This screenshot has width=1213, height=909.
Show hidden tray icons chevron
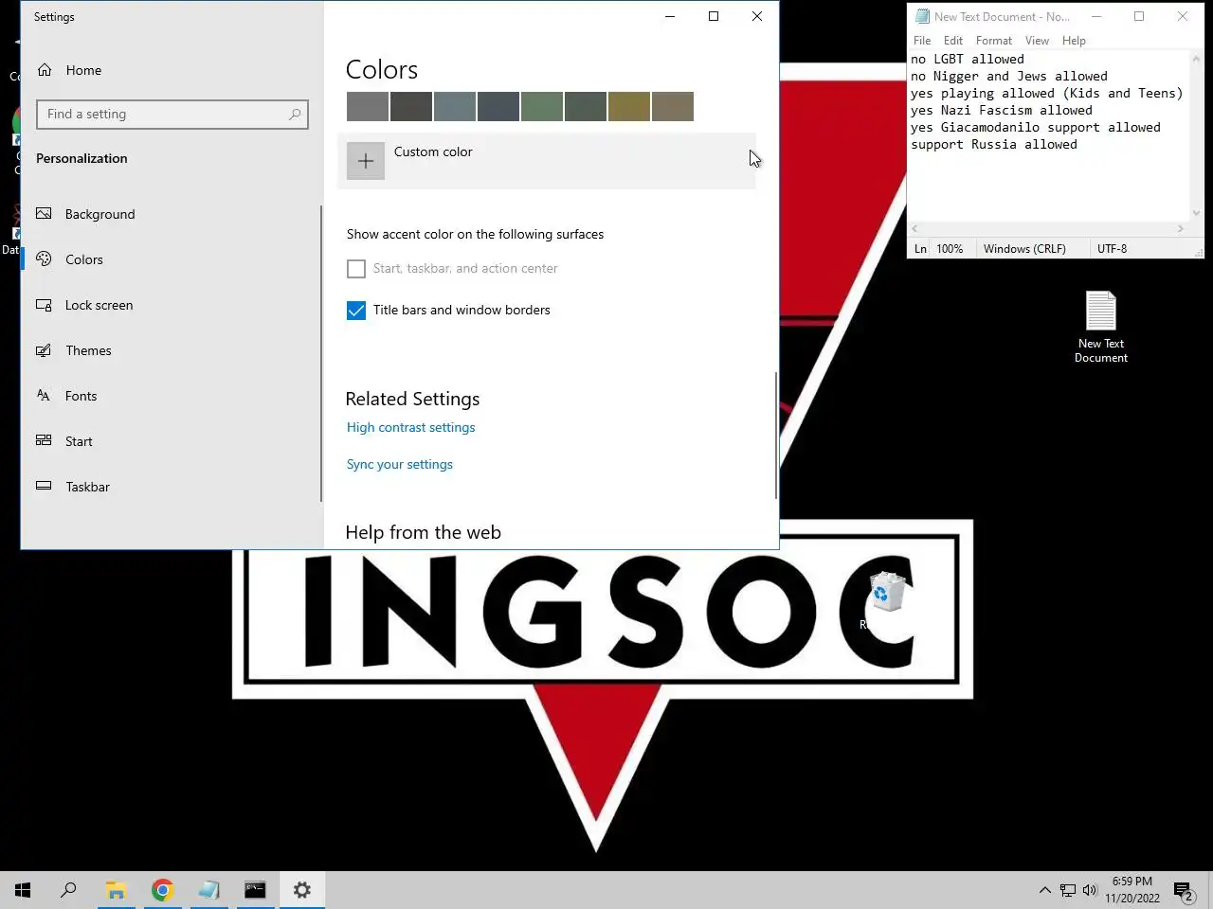tap(1044, 890)
